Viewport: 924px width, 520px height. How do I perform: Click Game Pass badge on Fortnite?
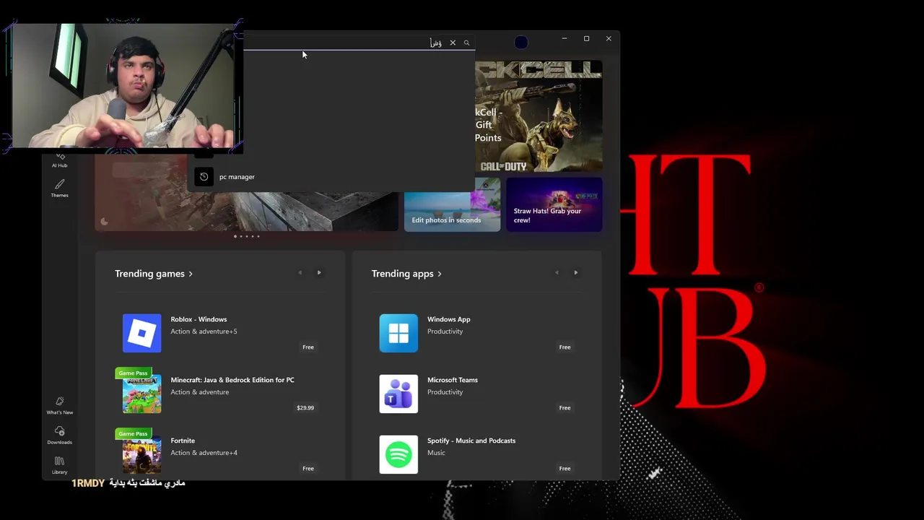[133, 434]
